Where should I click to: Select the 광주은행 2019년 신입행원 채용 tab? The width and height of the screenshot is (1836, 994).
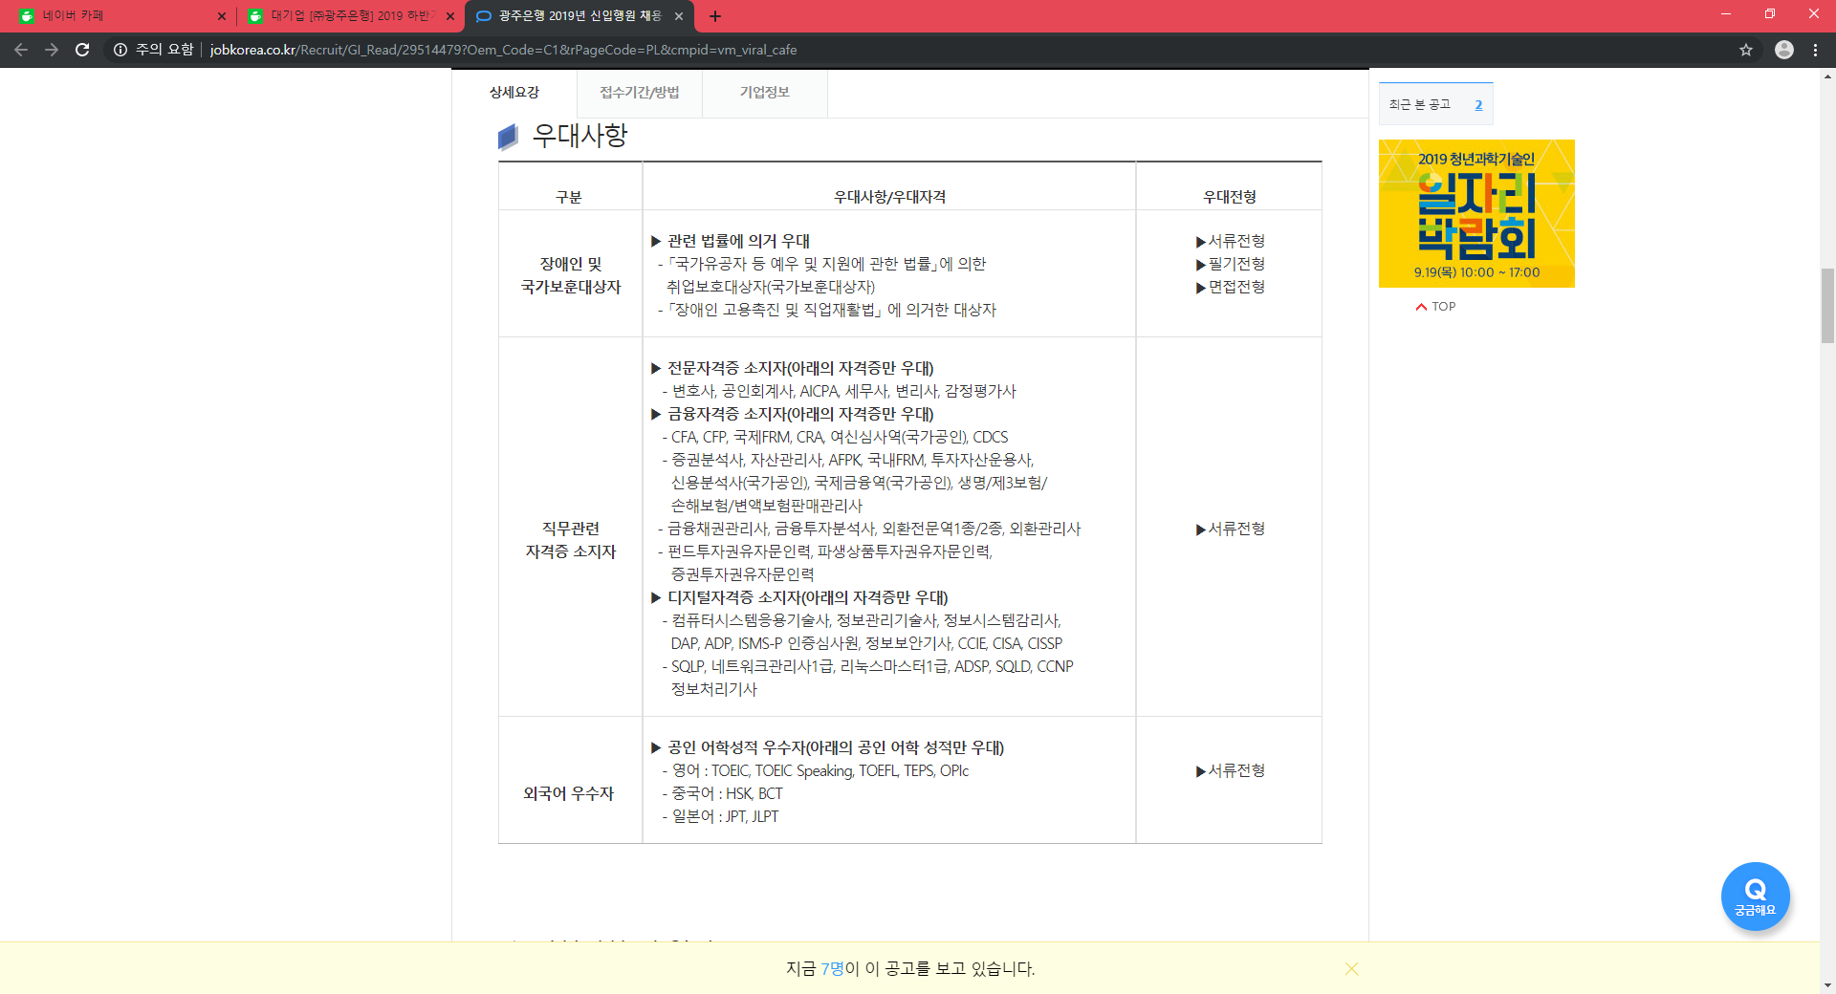pos(579,16)
